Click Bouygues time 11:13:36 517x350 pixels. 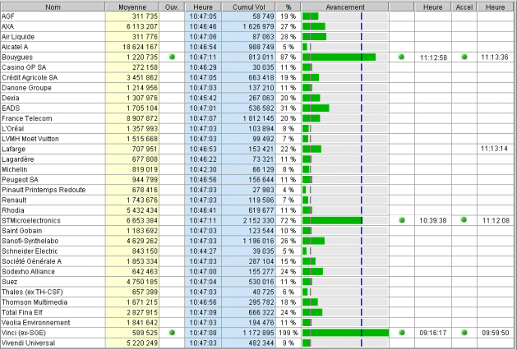pyautogui.click(x=495, y=57)
